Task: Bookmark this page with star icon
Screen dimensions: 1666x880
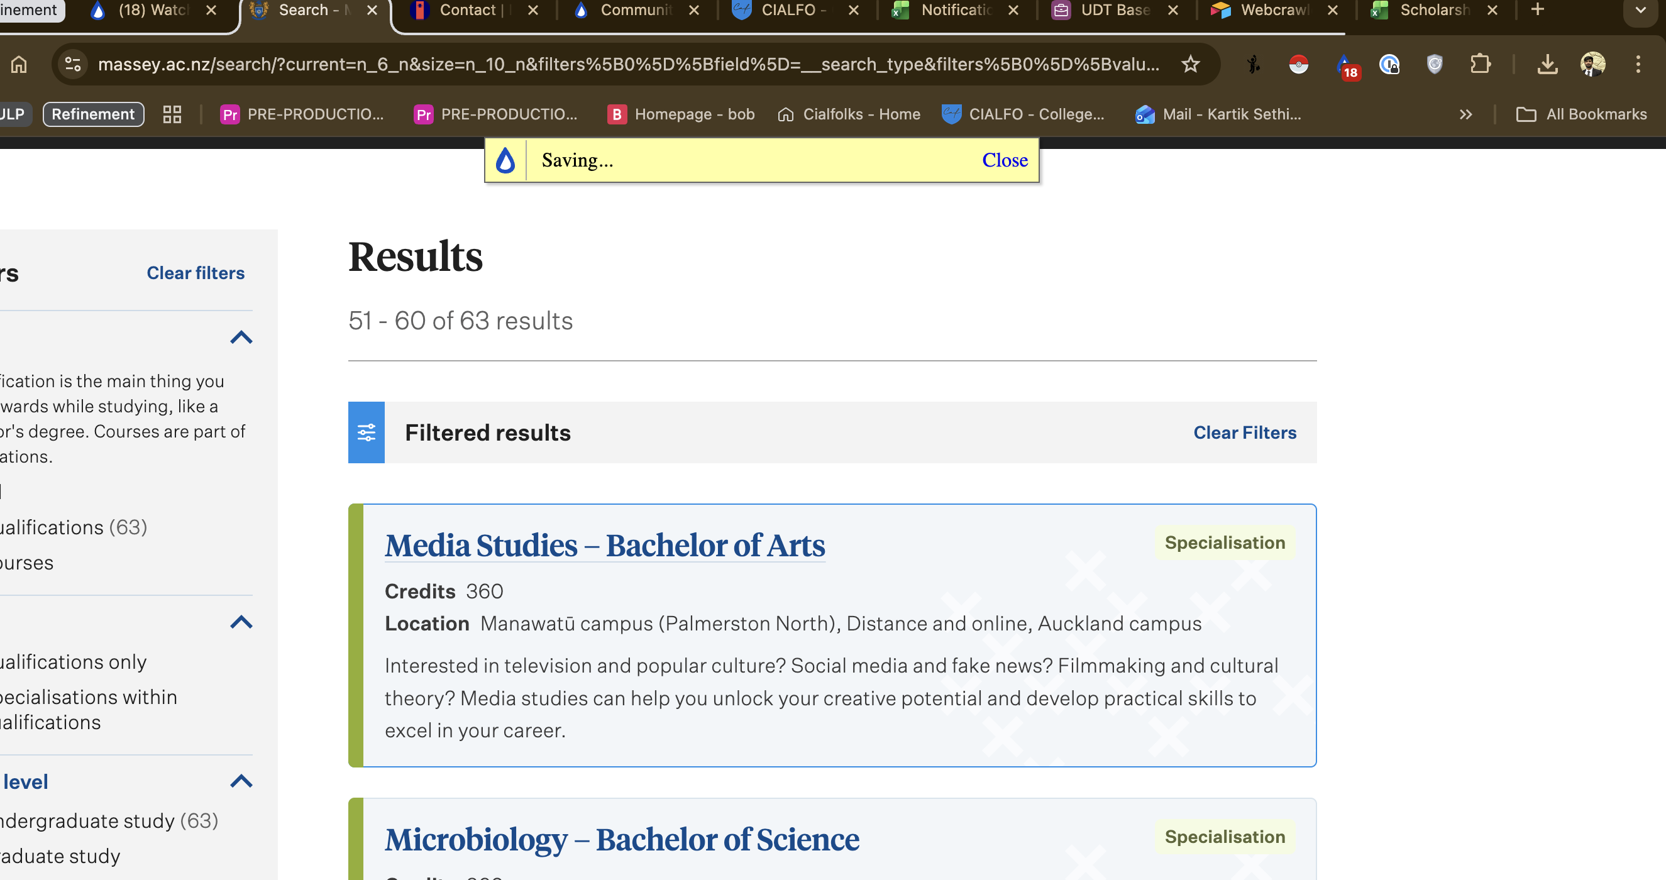Action: pyautogui.click(x=1190, y=64)
